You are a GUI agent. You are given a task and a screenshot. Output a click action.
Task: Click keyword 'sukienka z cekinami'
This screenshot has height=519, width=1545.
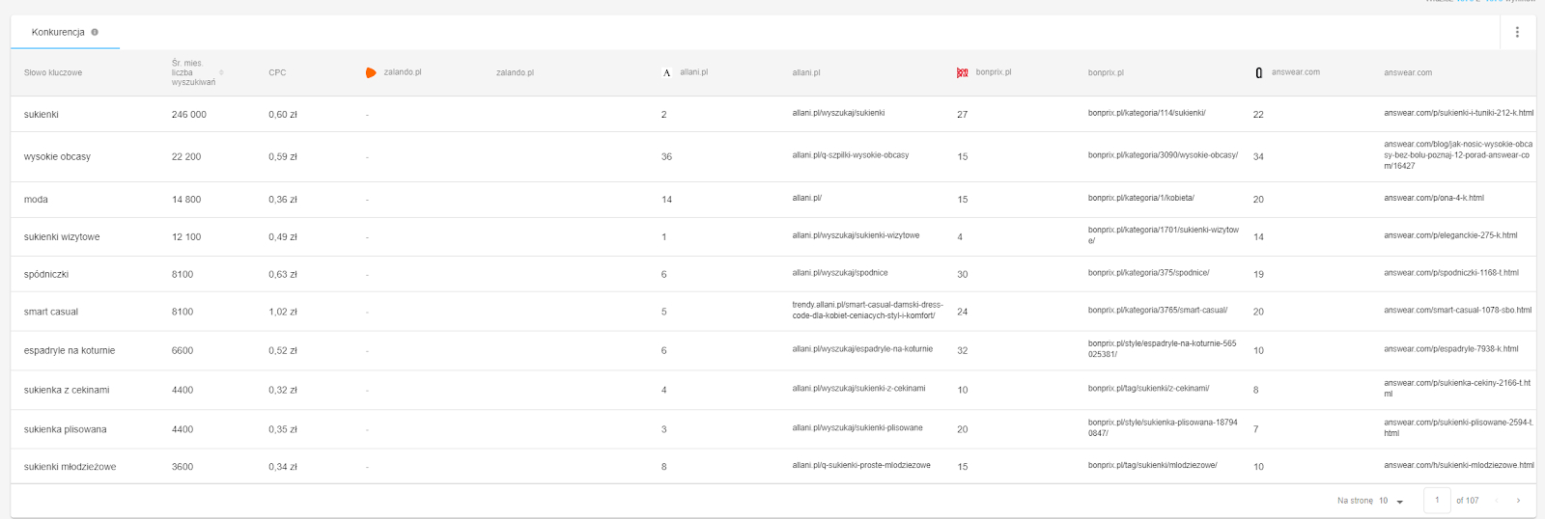click(67, 390)
